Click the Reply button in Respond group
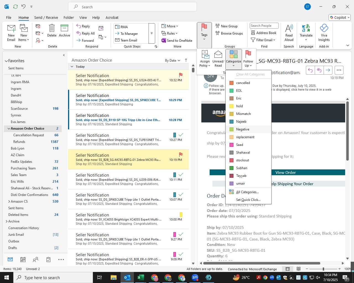Screen dimensions: 354x283 (x=83, y=26)
